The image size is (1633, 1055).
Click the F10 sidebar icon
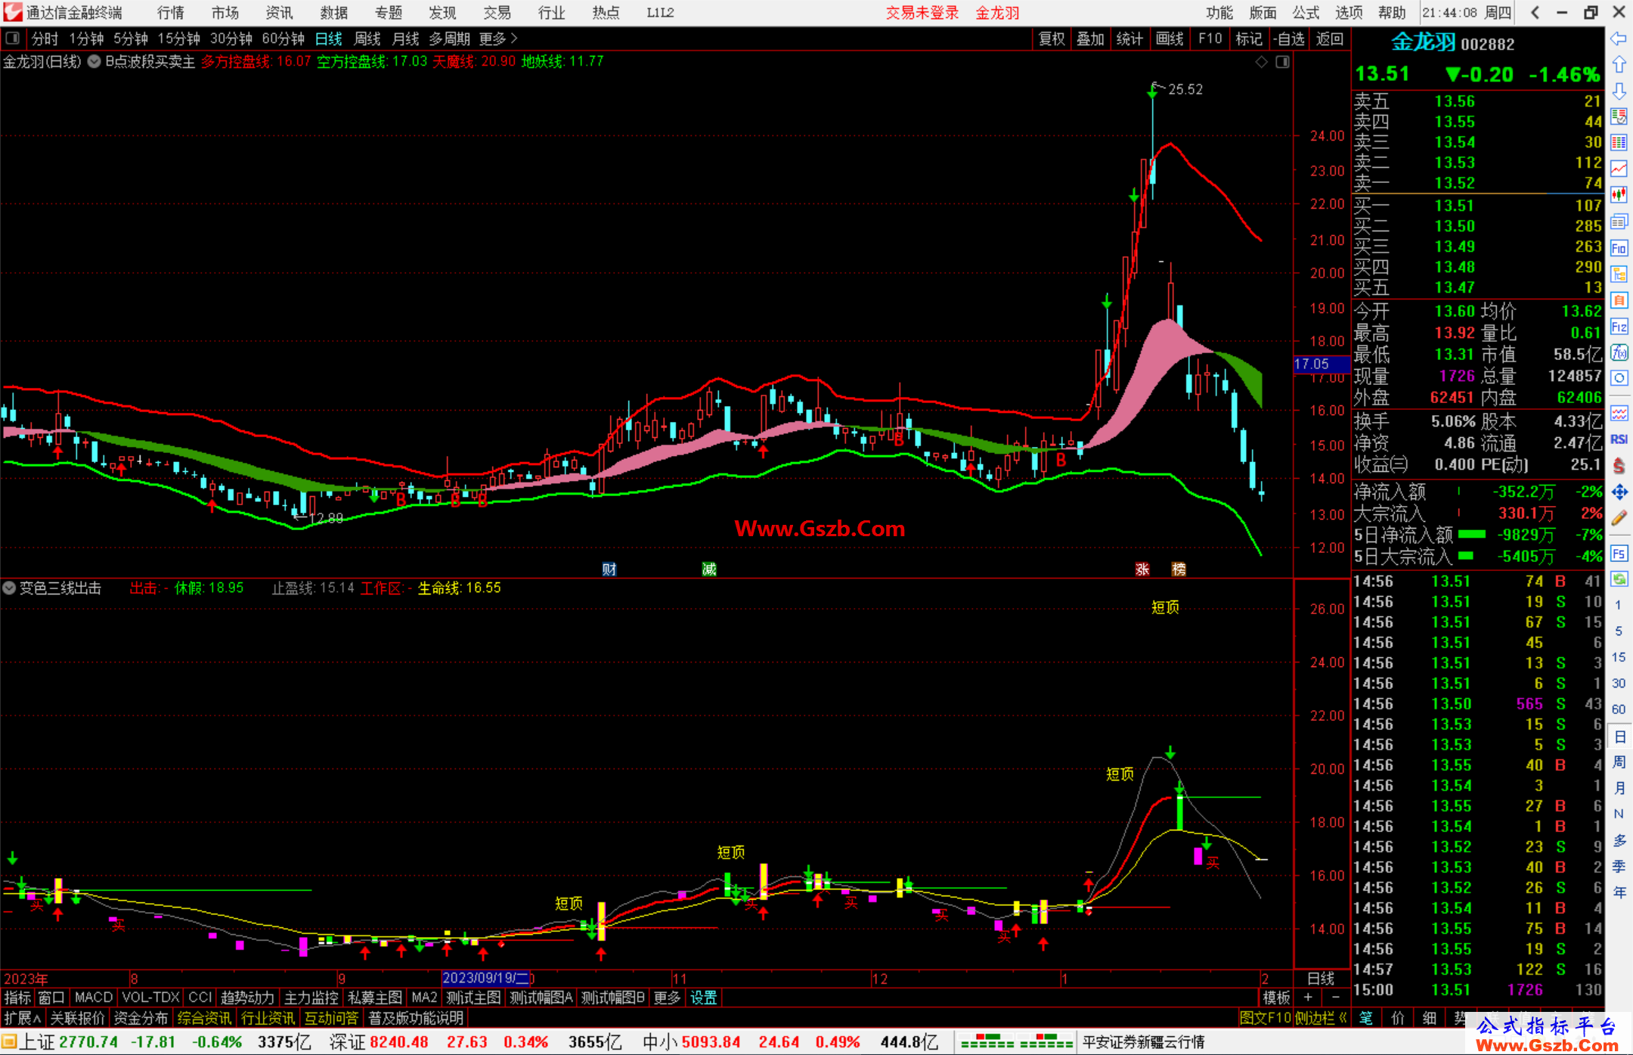click(x=1619, y=248)
